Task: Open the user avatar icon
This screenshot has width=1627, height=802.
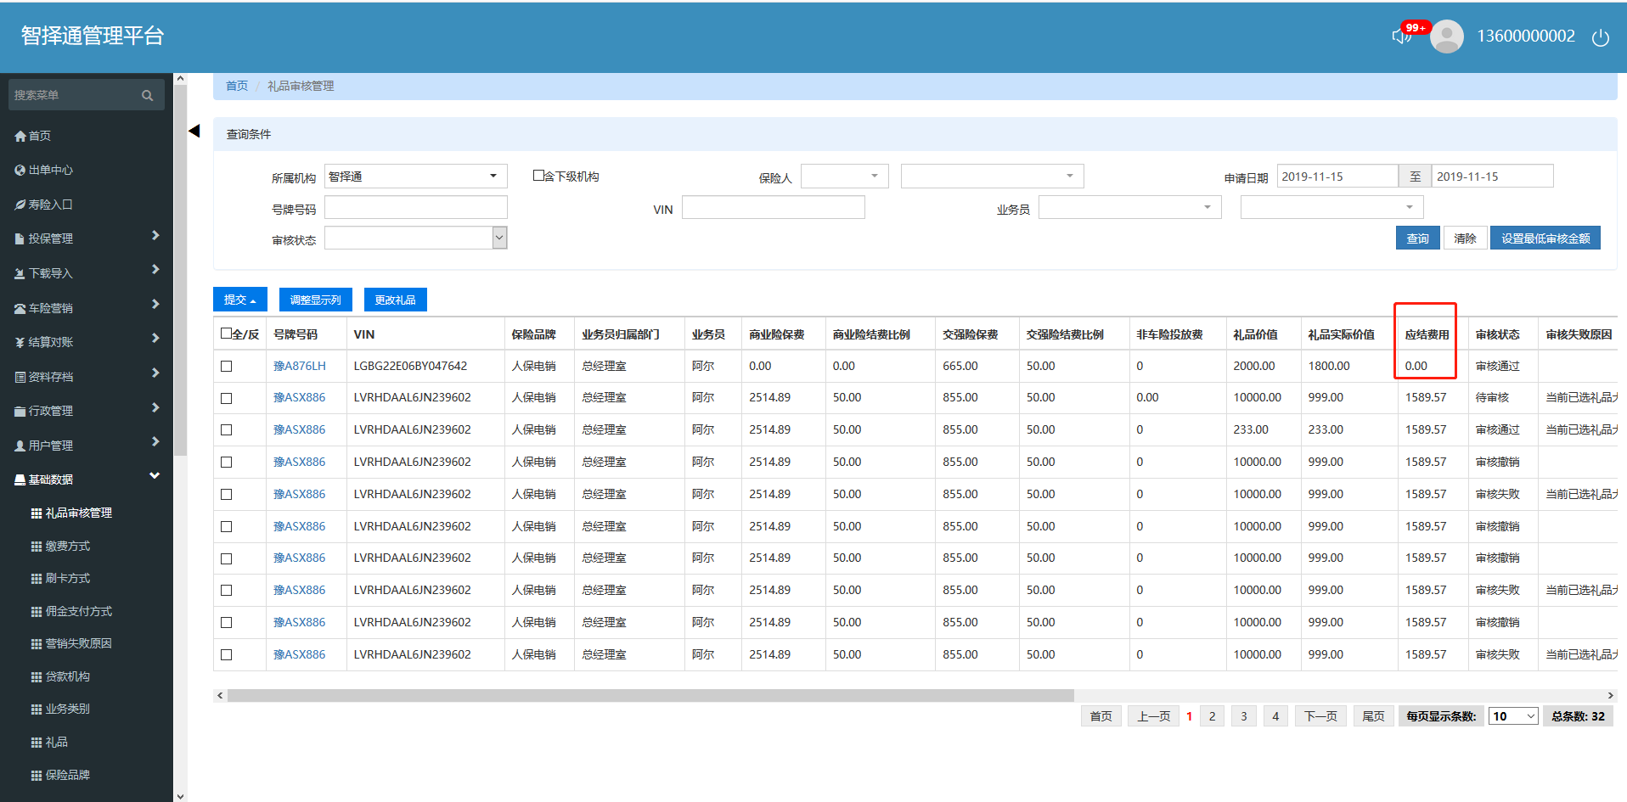Action: (x=1446, y=36)
